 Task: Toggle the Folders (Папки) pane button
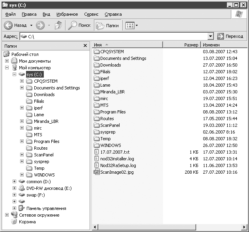tap(107, 26)
